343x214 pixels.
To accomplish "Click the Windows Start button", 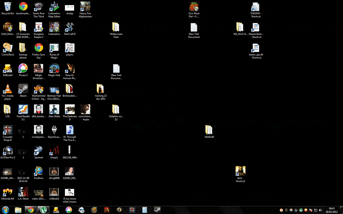I will coord(6,210).
